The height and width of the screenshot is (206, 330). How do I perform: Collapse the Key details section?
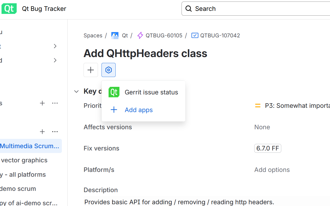tap(77, 91)
